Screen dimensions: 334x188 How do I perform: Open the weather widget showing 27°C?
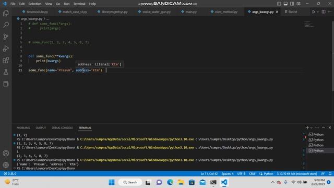pos(12,182)
